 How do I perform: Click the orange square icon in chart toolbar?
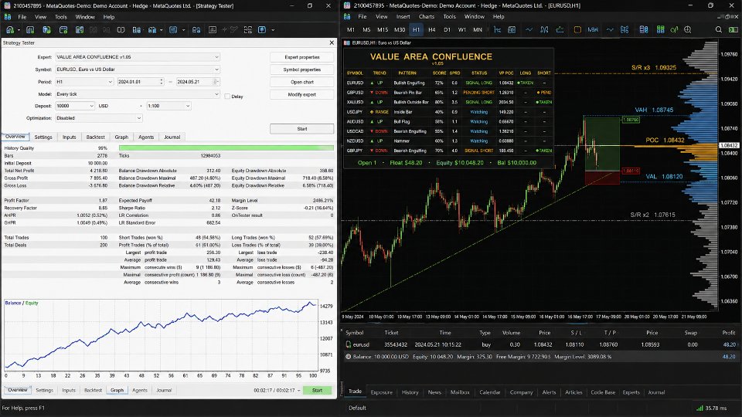577,29
